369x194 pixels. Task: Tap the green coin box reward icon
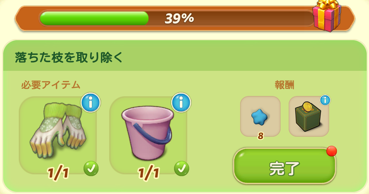click(x=308, y=117)
